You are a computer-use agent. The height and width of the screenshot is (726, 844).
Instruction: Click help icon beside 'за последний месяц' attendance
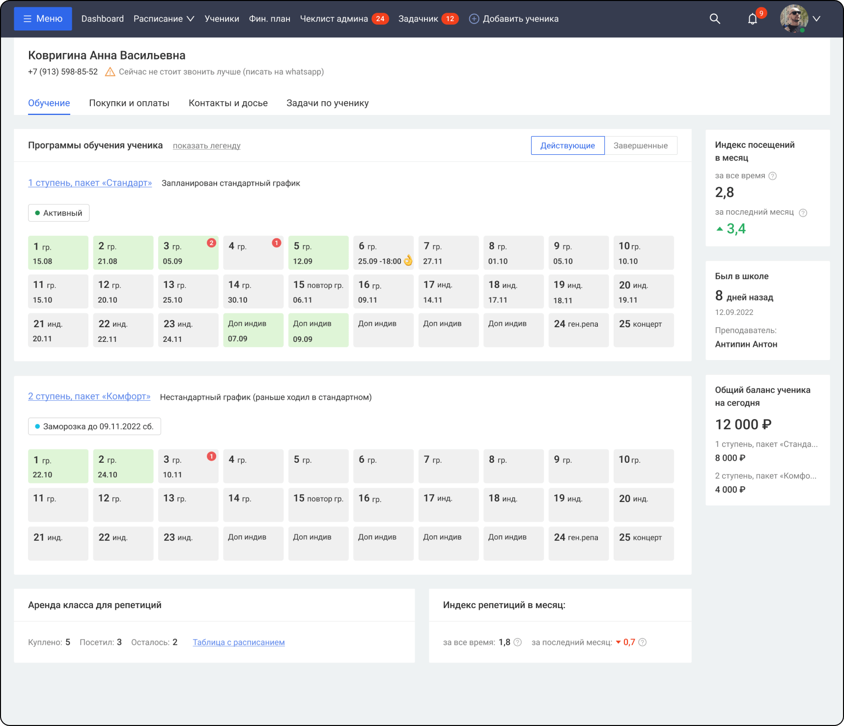click(803, 213)
